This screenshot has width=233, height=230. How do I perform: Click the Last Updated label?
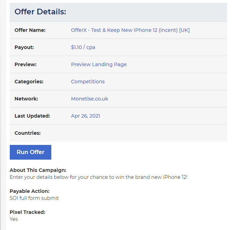32,116
